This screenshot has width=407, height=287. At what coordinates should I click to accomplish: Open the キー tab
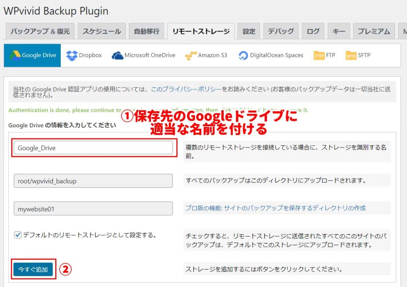(339, 31)
